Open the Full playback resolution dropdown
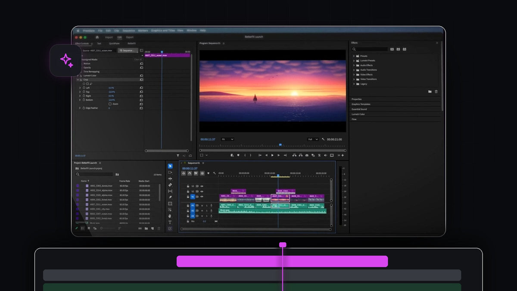Screen dimensions: 517x291 pos(313,139)
